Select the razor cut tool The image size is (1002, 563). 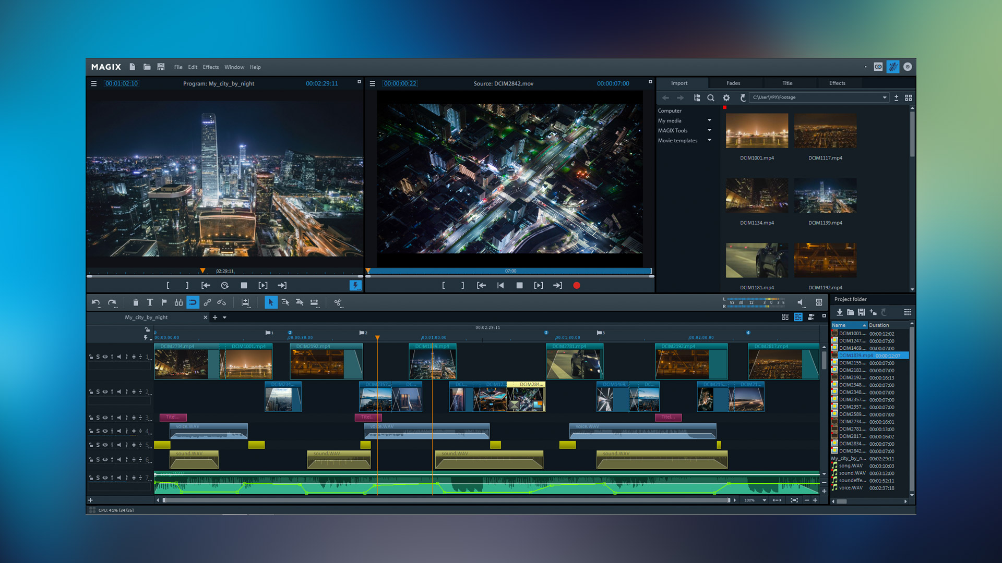(338, 302)
